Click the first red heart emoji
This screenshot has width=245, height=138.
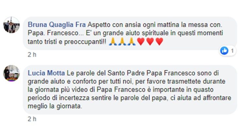pyautogui.click(x=141, y=42)
